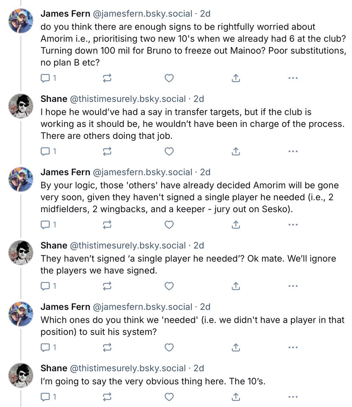Screen dimensions: 352x407
Task: Open James Fern's profile from the first post
Action: point(66,13)
